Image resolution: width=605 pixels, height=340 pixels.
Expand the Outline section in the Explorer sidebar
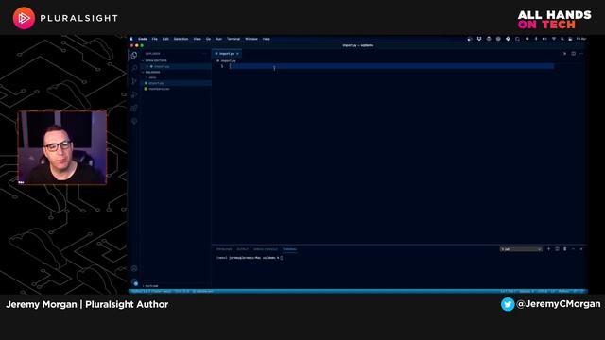click(x=151, y=286)
